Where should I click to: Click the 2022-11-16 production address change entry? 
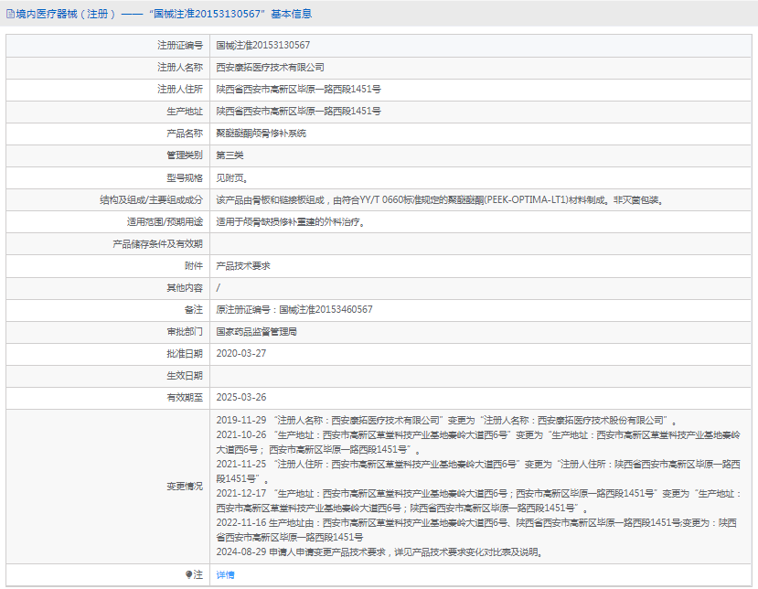(476, 530)
